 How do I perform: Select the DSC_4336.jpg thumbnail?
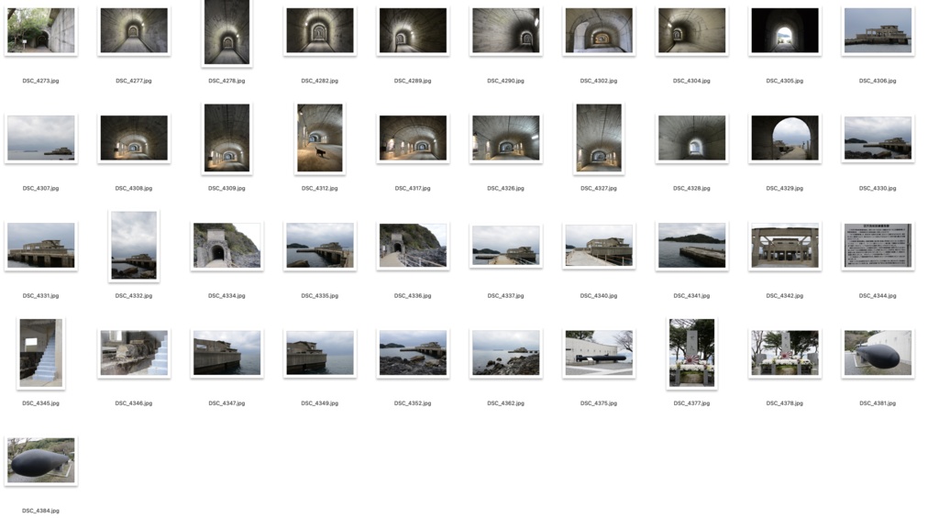pos(413,246)
